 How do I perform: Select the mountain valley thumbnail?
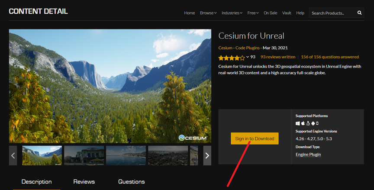click(42, 156)
